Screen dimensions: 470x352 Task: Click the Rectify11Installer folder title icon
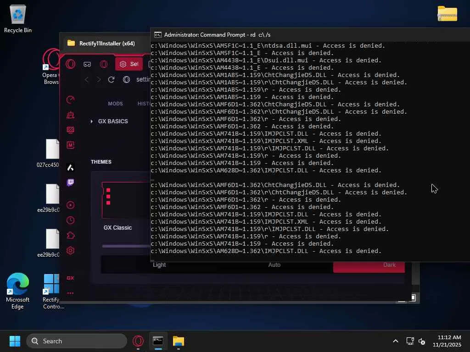[x=71, y=44]
